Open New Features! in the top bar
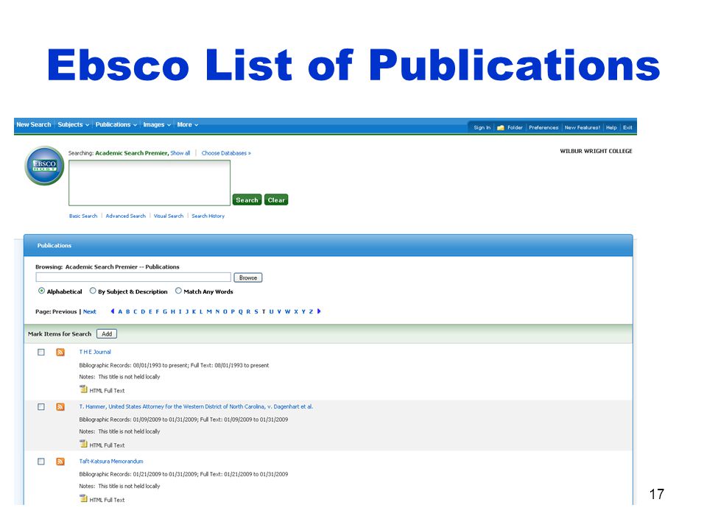 click(582, 127)
